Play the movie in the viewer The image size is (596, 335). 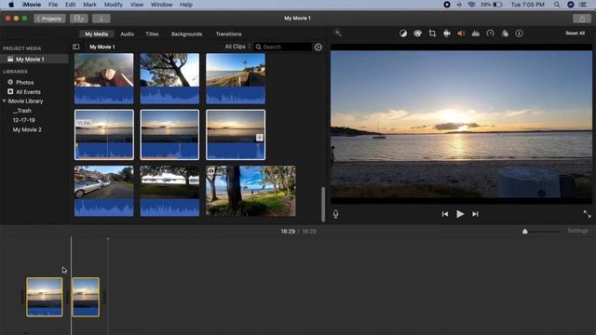(460, 214)
